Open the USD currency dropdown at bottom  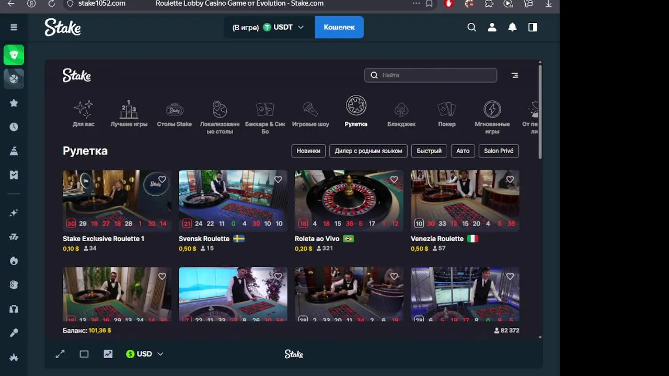coord(145,354)
